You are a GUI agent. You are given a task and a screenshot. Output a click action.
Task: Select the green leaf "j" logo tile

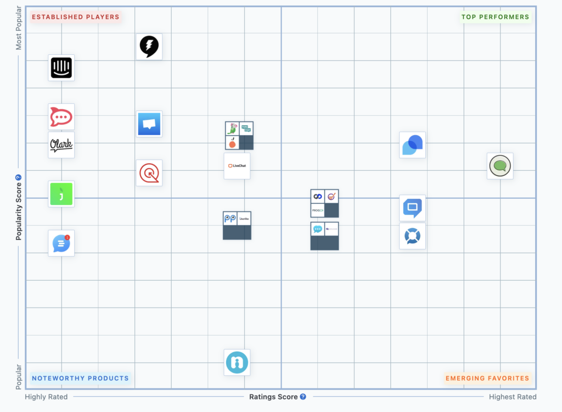pyautogui.click(x=61, y=194)
